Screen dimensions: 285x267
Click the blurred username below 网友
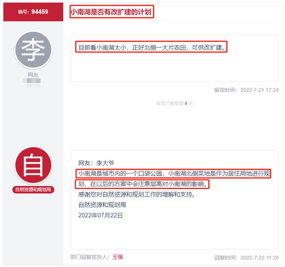33,82
